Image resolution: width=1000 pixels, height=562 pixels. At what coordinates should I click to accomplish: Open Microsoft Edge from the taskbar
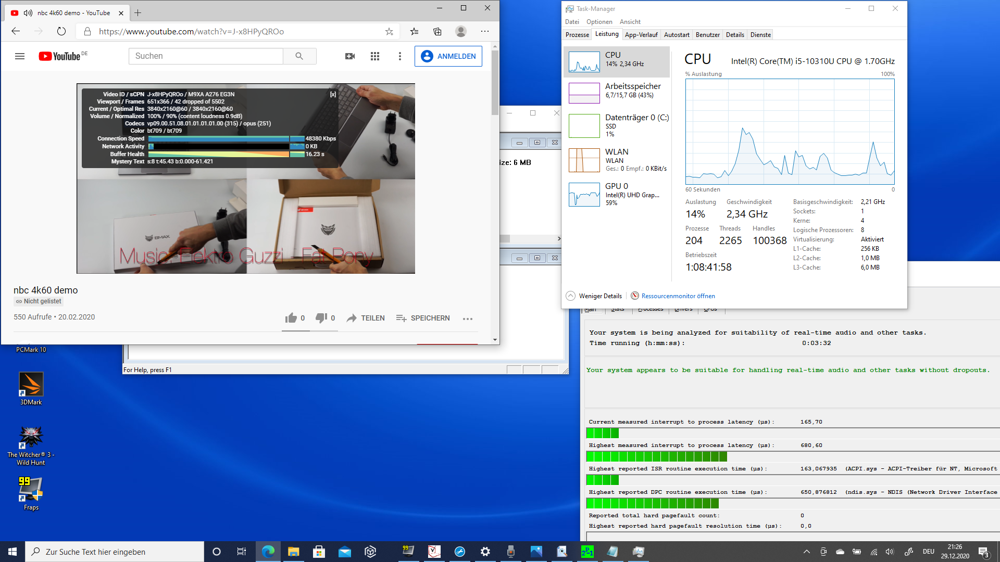click(268, 552)
